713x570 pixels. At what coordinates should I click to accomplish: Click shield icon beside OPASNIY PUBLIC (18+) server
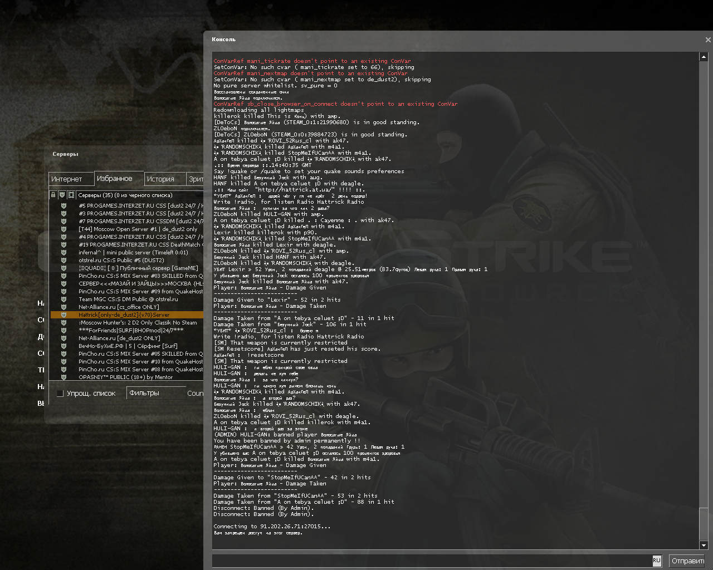(x=64, y=377)
